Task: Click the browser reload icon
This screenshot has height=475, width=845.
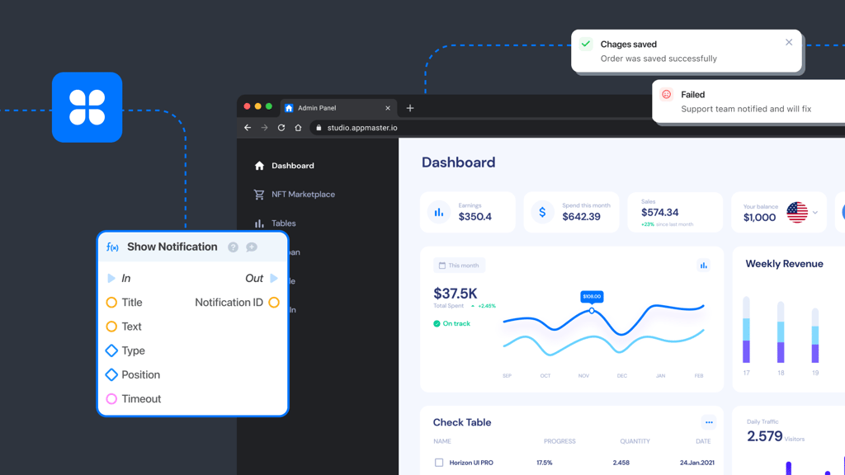Action: coord(281,128)
